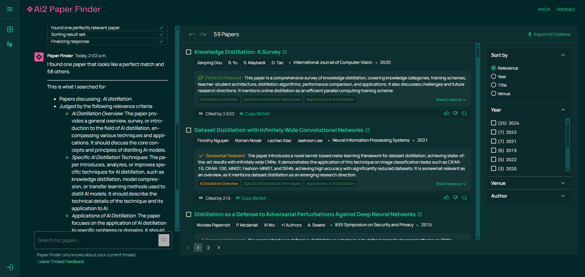This screenshot has width=585, height=277.
Task: Start a new thread with plus icon
Action: (x=10, y=29)
